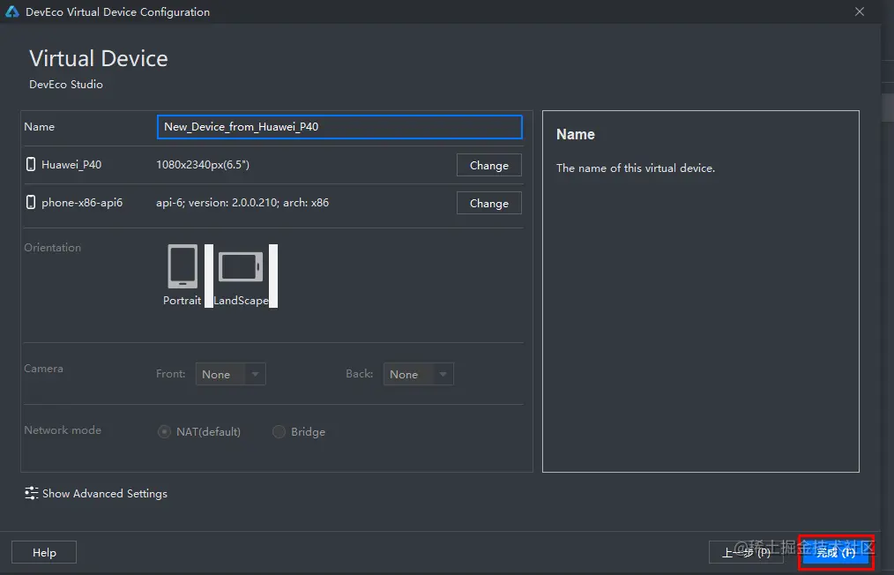Image resolution: width=894 pixels, height=575 pixels.
Task: Click the phone icon beside Huawei_P40
Action: 31,164
